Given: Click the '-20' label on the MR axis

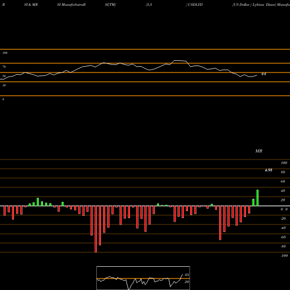Looking at the screenshot, I should 283,219.
